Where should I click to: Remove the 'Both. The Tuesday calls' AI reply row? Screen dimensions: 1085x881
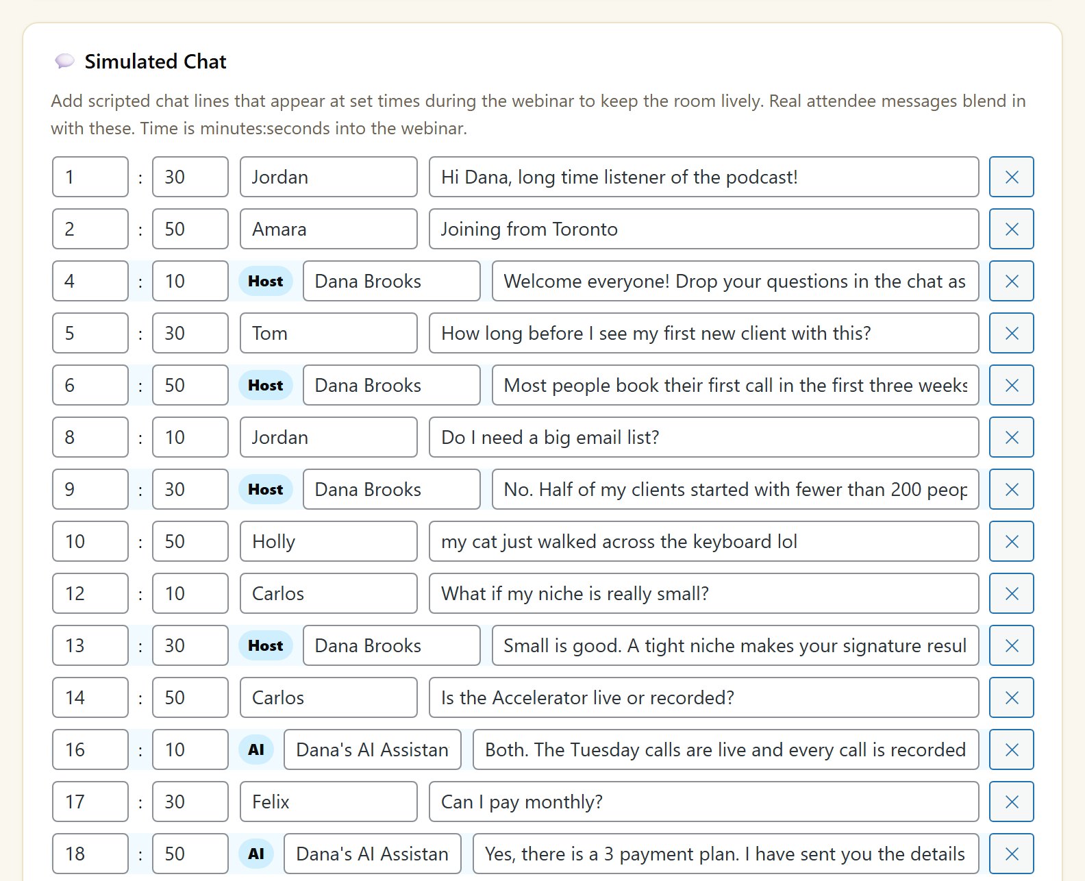point(1011,749)
